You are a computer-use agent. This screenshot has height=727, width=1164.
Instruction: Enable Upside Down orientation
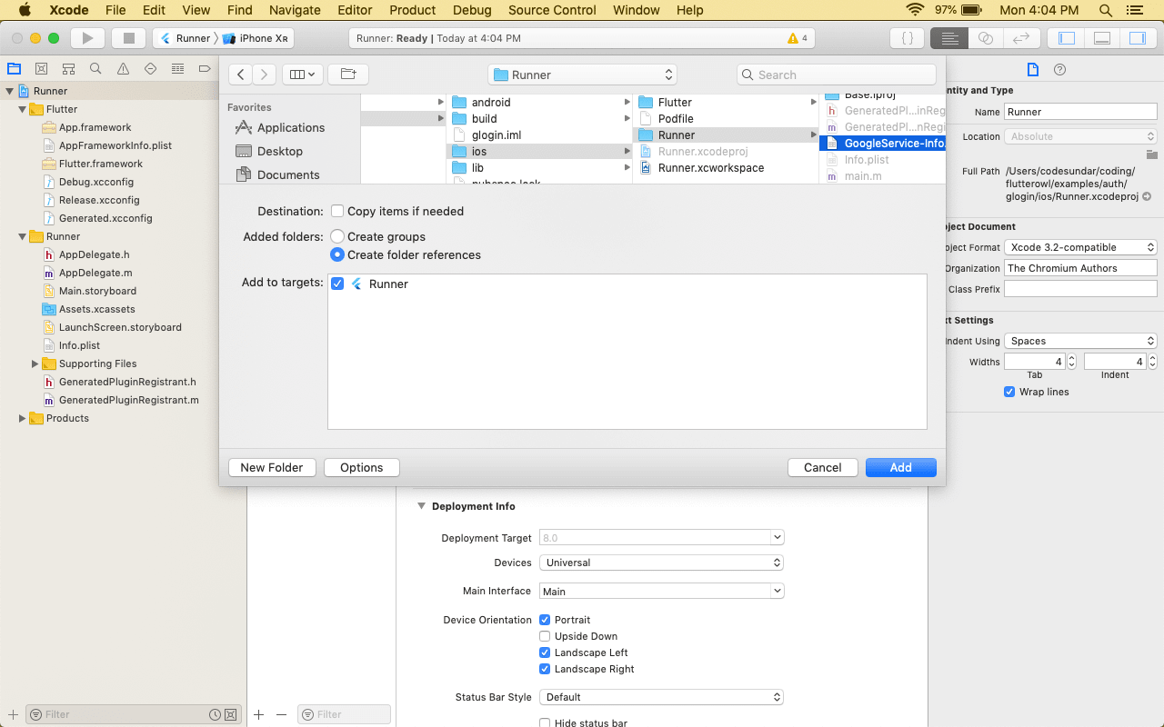[545, 636]
